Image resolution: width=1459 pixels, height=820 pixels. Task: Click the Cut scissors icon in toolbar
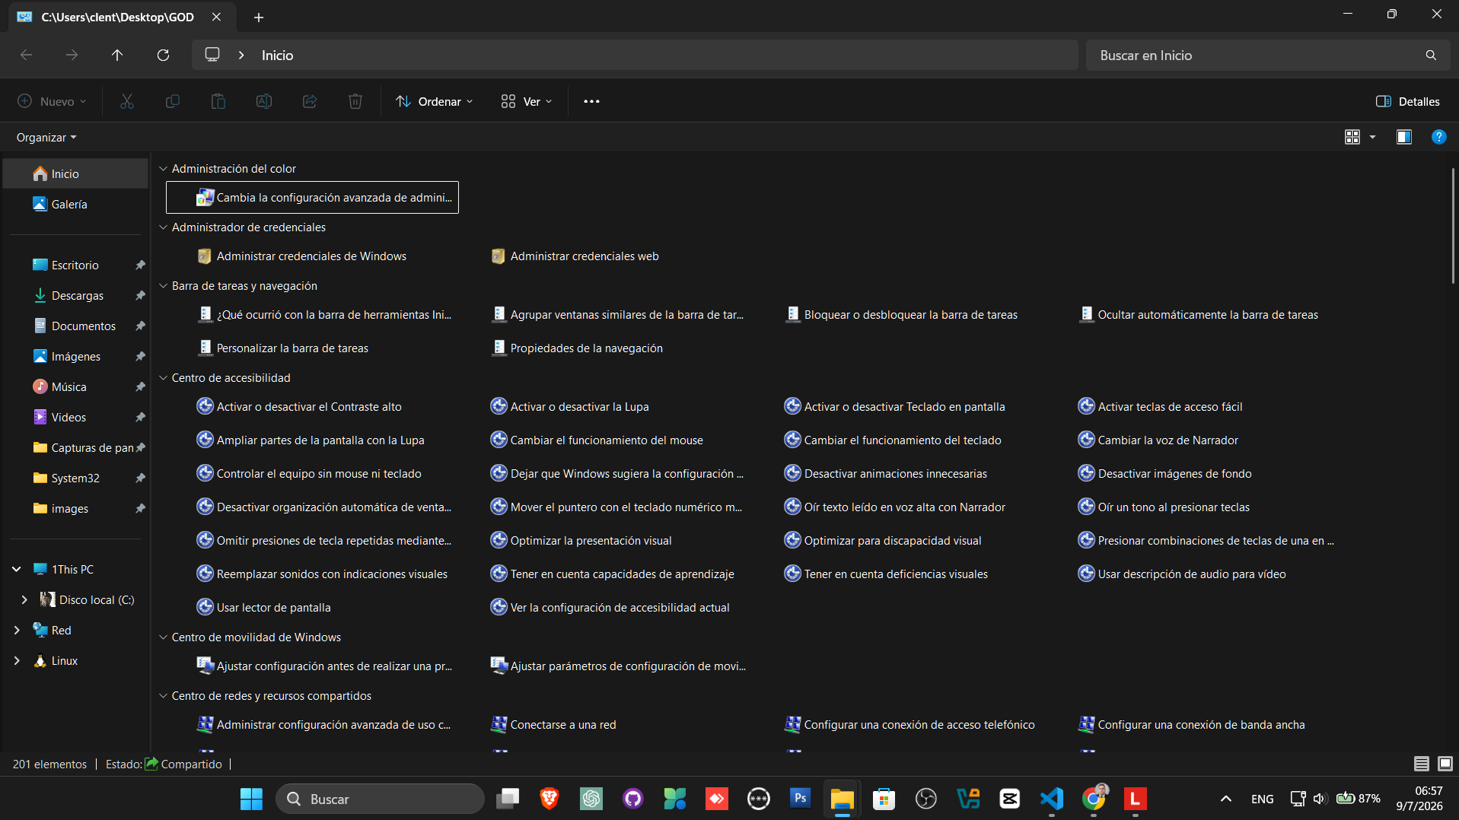127,101
